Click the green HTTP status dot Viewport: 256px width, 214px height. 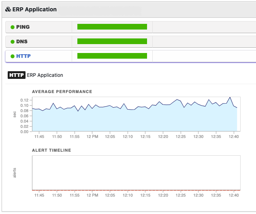pos(13,56)
